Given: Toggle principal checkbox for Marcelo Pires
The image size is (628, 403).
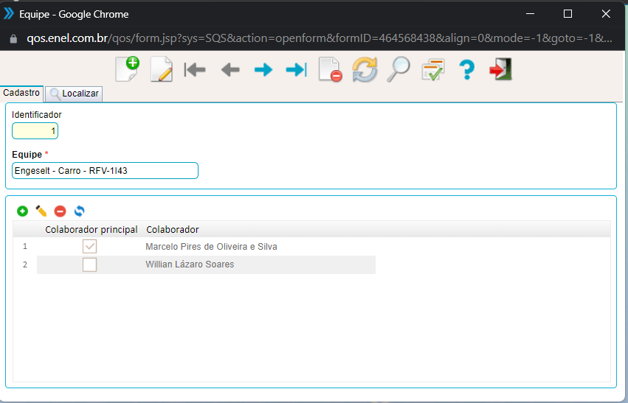Looking at the screenshot, I should (x=90, y=247).
